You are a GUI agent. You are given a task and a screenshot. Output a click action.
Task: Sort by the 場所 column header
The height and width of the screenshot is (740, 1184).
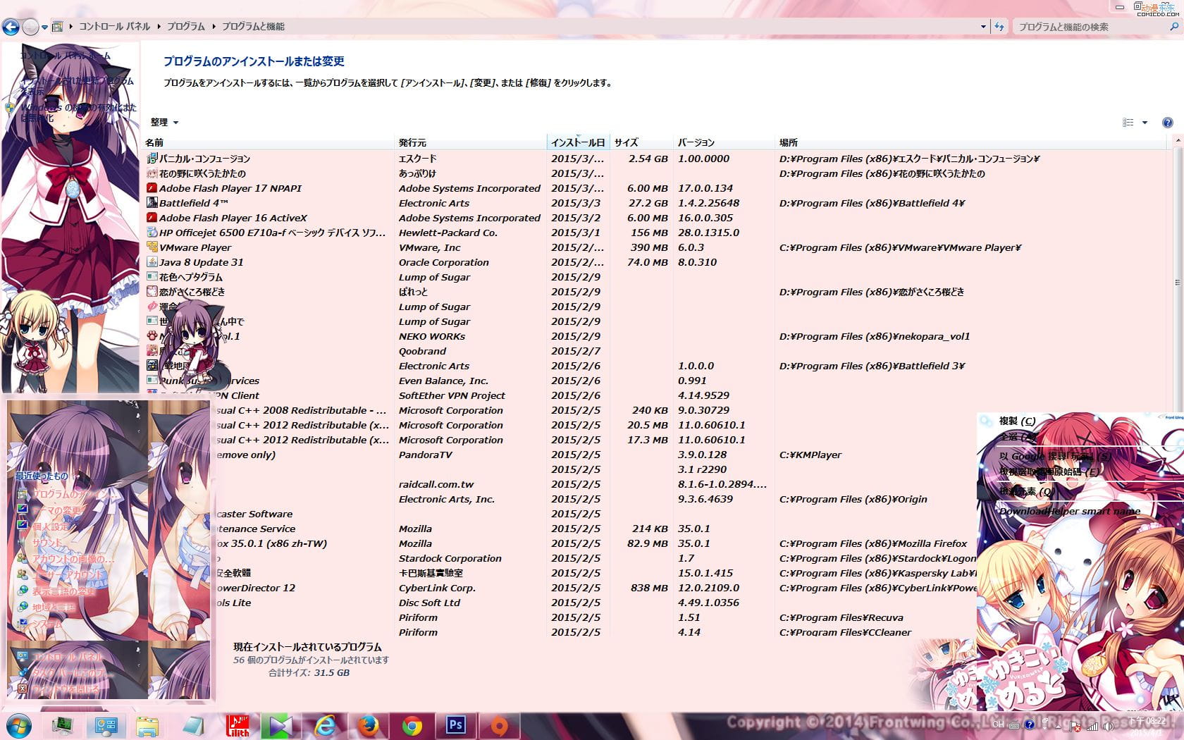(971, 142)
